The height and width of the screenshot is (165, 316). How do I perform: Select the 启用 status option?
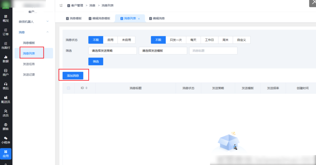110,40
